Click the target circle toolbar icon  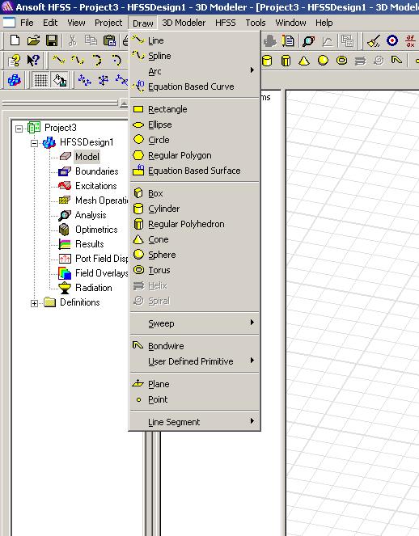pyautogui.click(x=392, y=40)
